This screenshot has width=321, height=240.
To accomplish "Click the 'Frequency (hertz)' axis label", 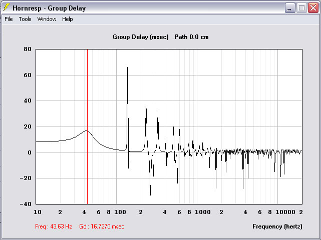I will pos(277,226).
